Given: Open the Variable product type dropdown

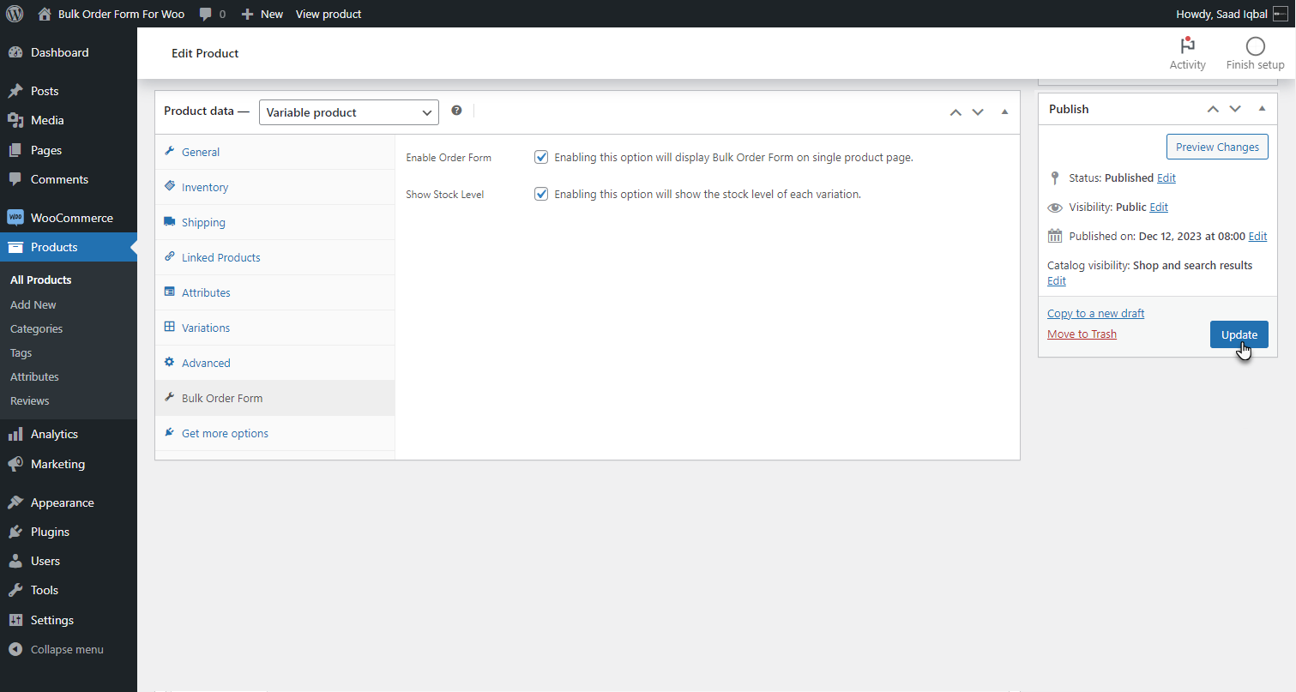Looking at the screenshot, I should tap(349, 112).
